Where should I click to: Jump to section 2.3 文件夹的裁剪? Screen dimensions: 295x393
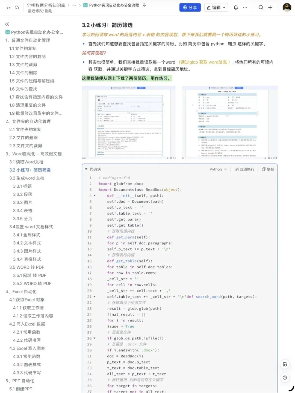click(x=26, y=146)
